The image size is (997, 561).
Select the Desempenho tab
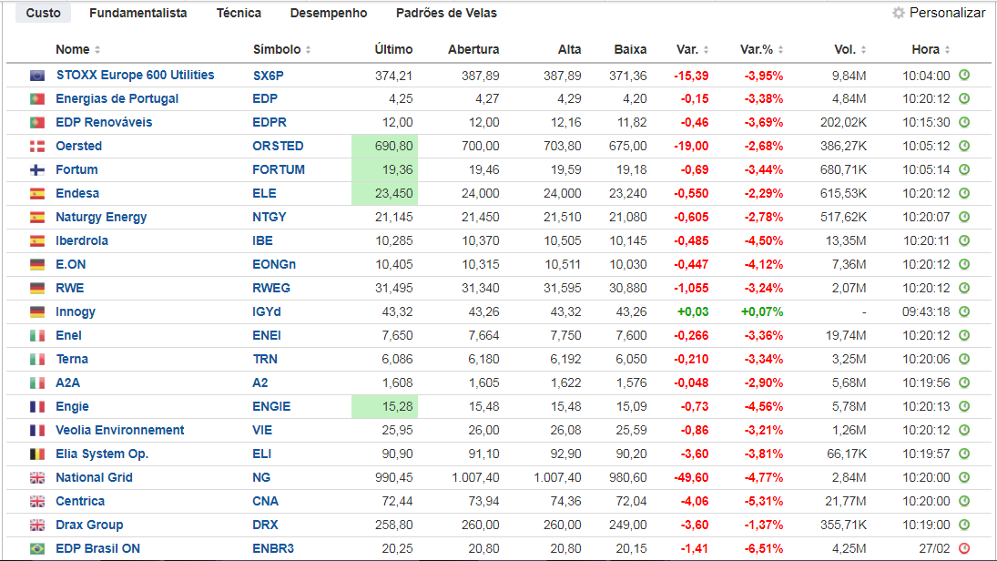tap(329, 14)
